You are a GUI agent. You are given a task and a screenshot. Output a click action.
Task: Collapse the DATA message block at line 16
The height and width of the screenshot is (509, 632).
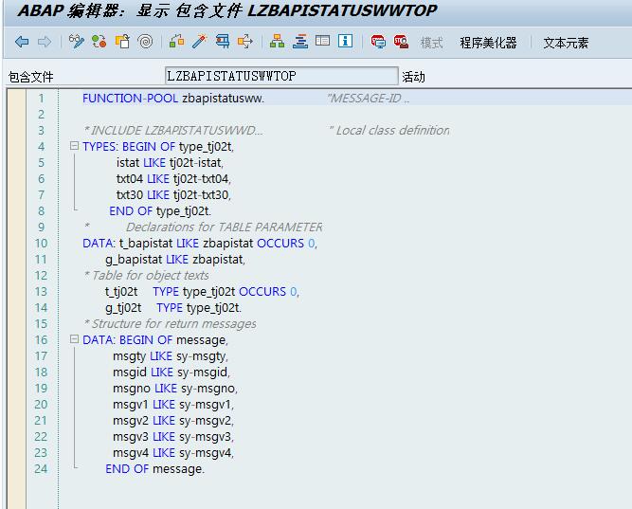click(x=74, y=339)
